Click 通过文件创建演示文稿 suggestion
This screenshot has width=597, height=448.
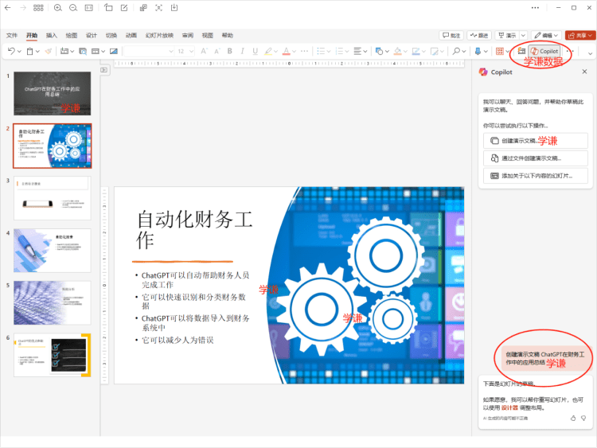pyautogui.click(x=536, y=158)
